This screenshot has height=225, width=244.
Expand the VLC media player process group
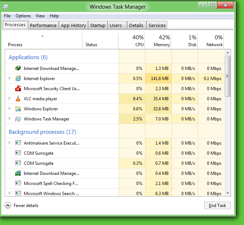tap(9, 98)
